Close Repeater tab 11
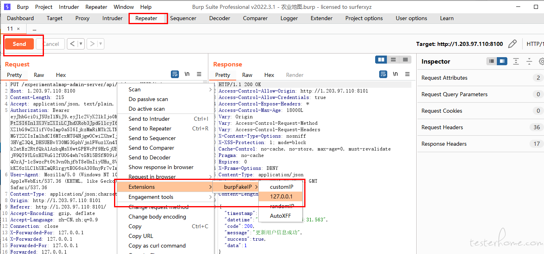Screen dimensions: 544x254 point(18,29)
